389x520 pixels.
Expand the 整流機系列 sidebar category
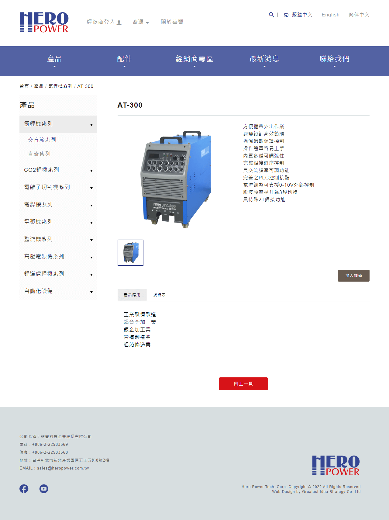click(58, 239)
